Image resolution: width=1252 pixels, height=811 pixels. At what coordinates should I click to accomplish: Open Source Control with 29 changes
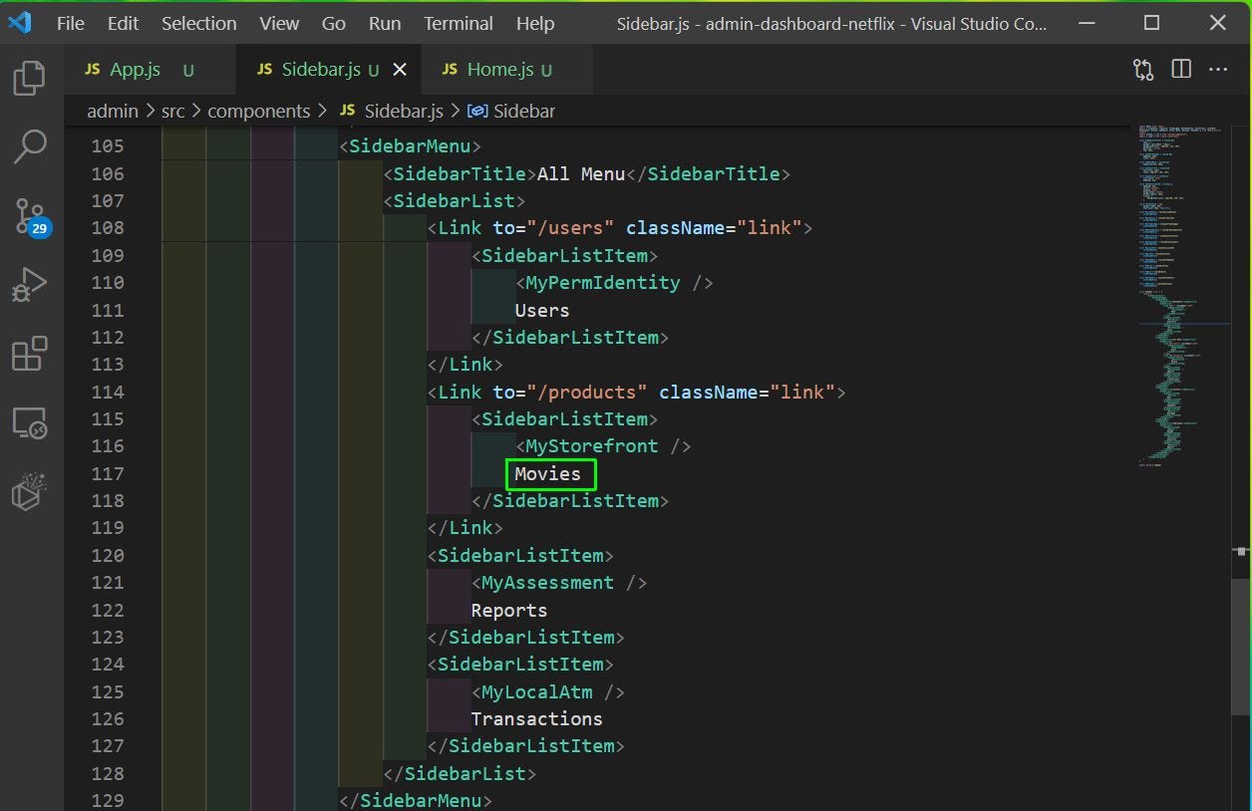point(30,215)
